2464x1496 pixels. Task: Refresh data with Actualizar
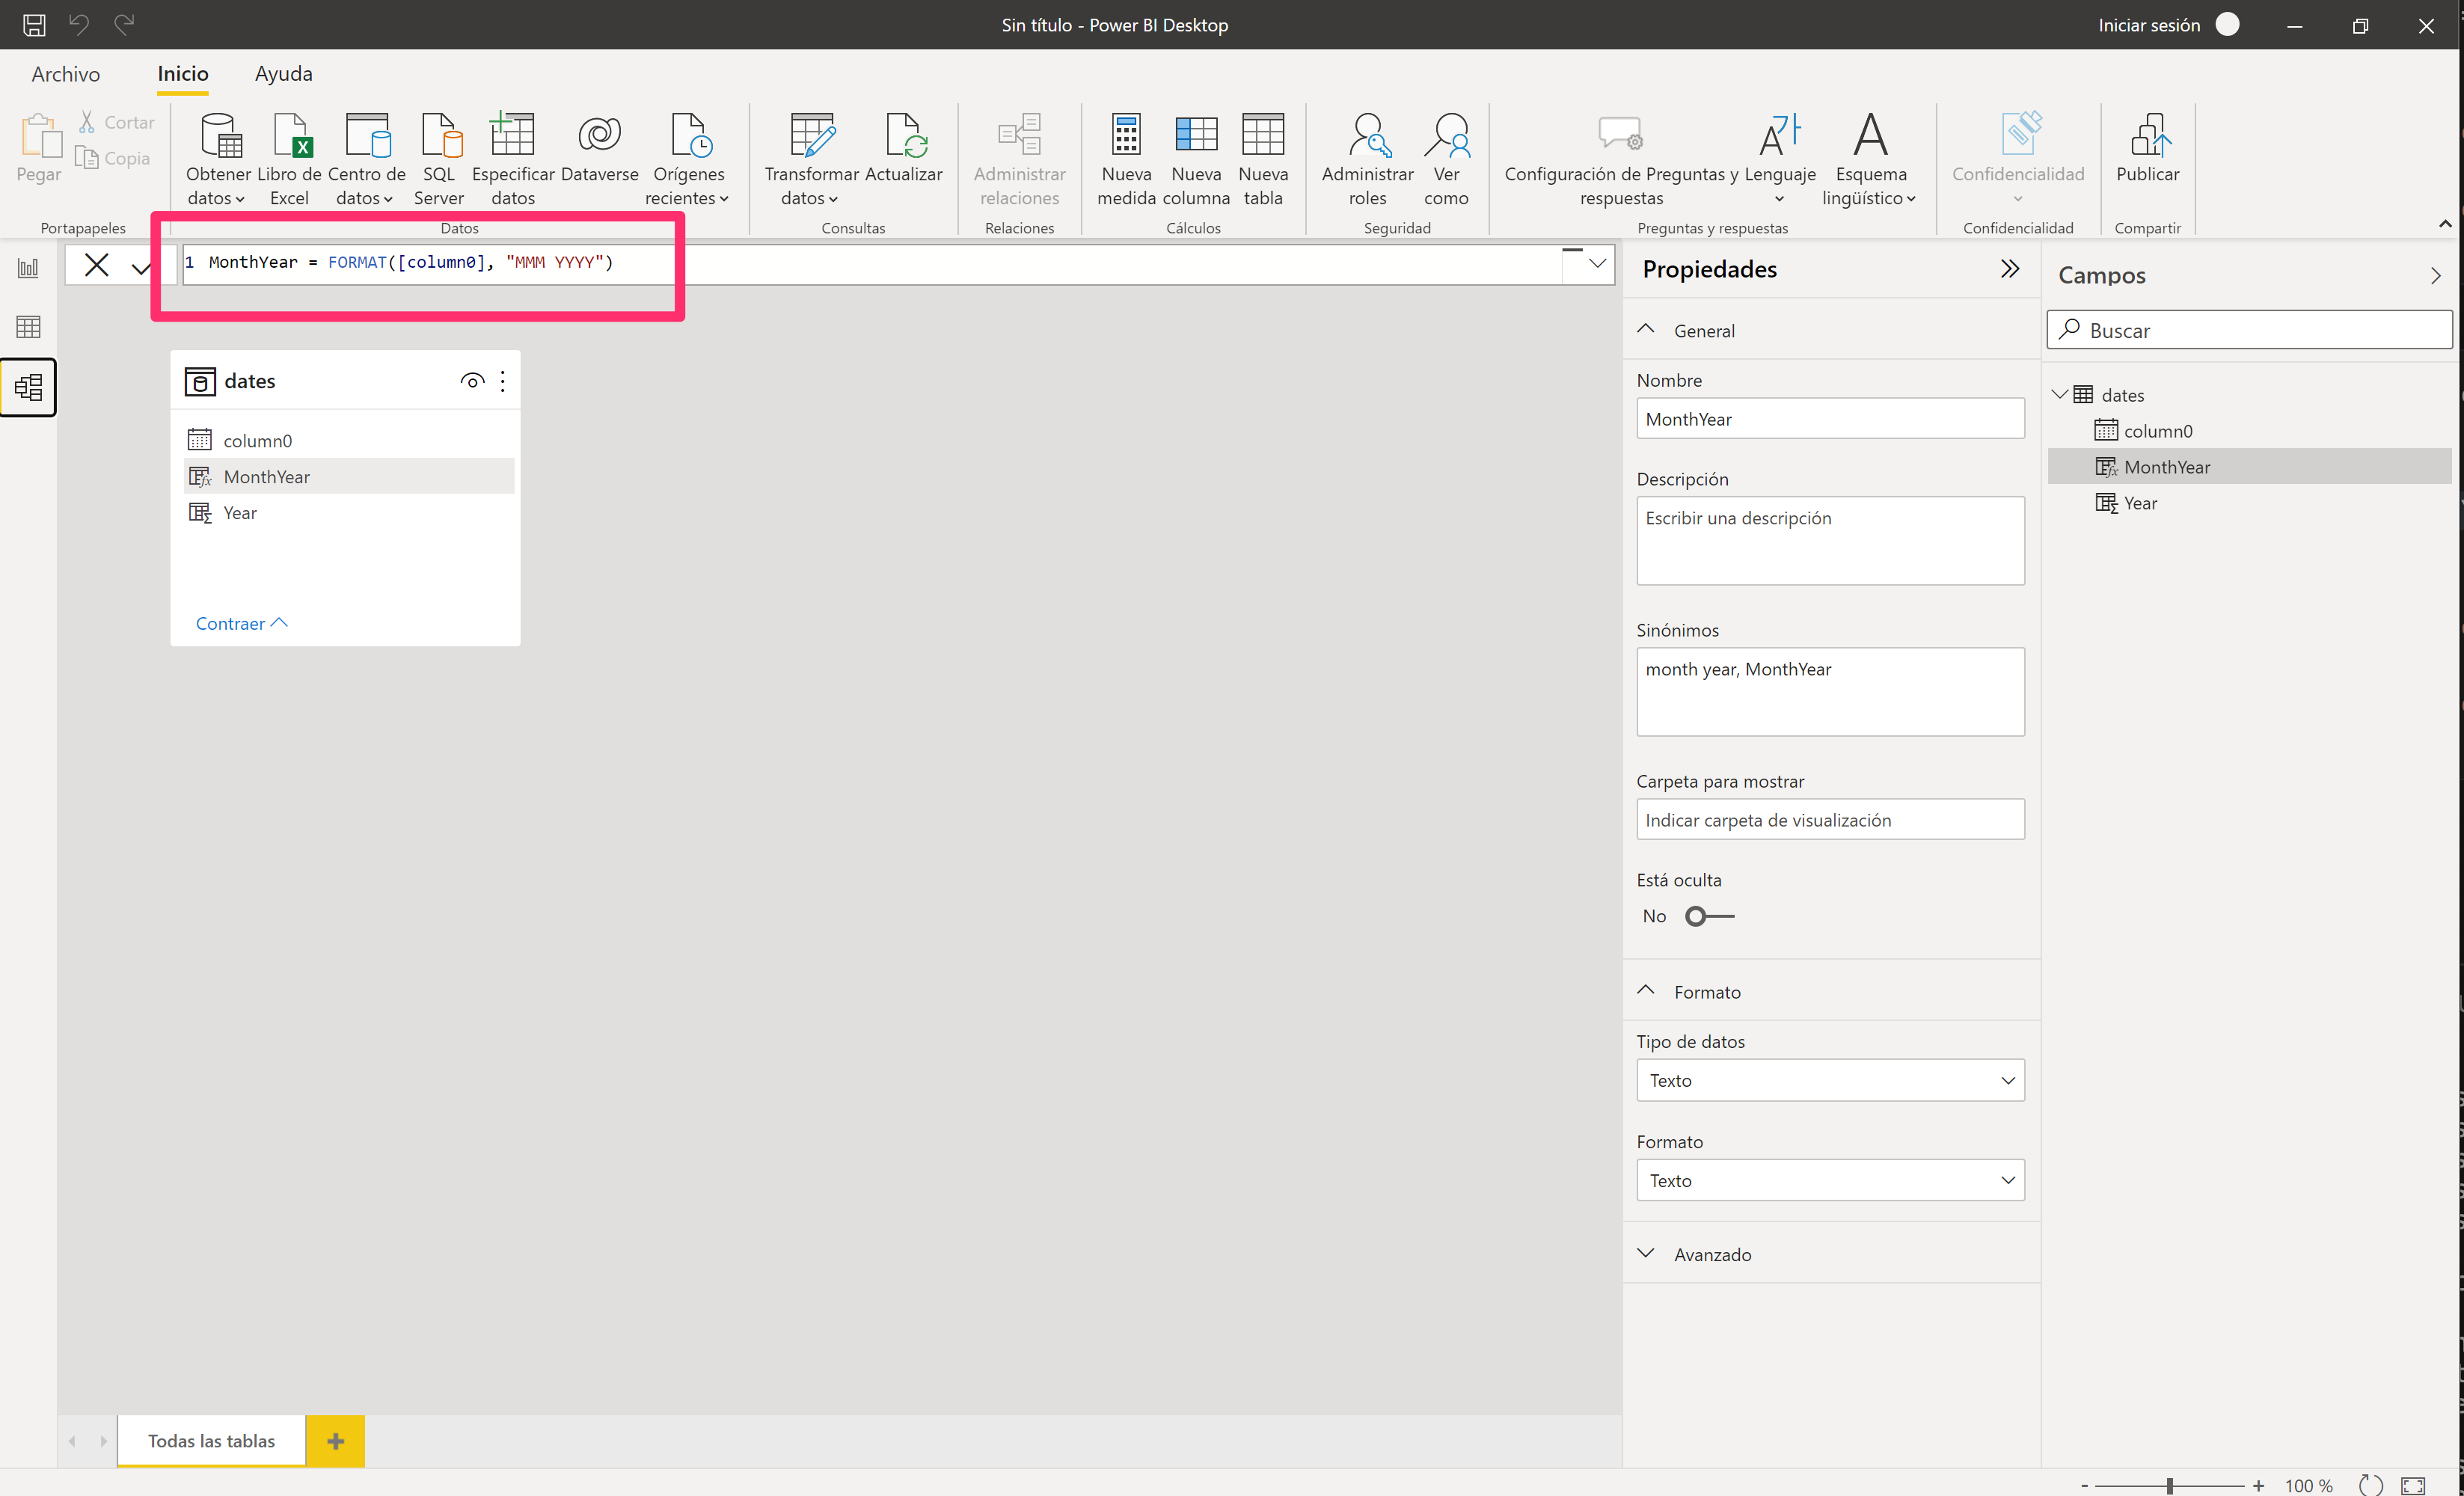pyautogui.click(x=903, y=148)
